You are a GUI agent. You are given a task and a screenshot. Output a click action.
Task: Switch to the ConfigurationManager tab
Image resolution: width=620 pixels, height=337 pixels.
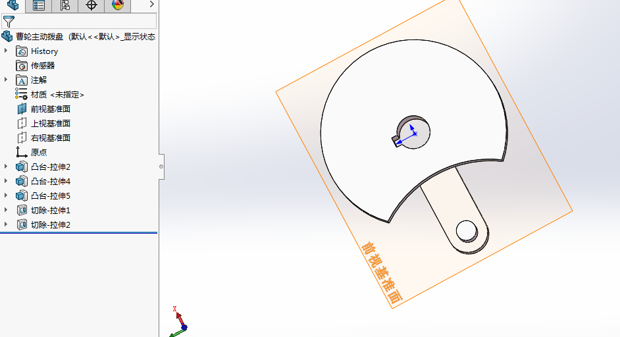point(65,5)
